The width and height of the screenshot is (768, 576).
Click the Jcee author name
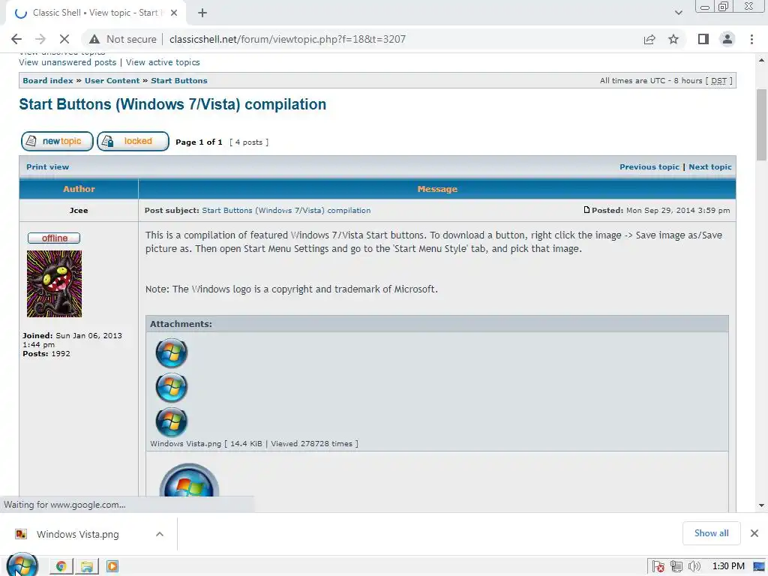click(x=78, y=210)
